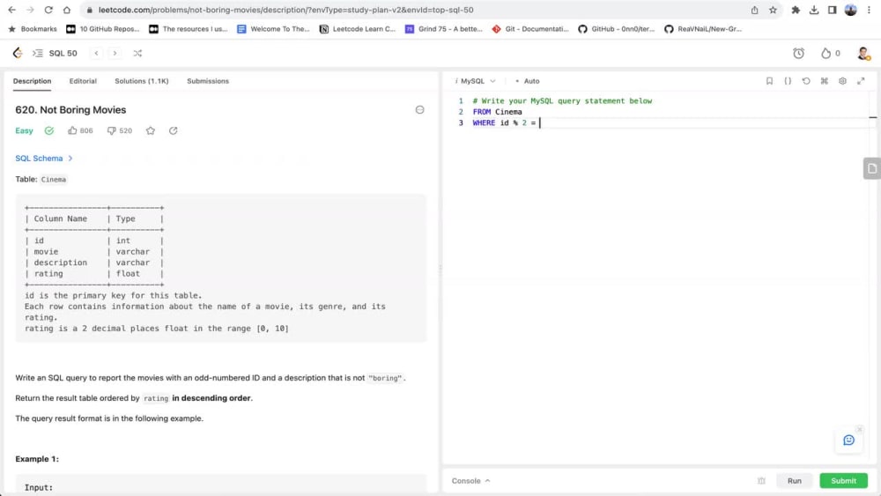Switch to the Description tab

pos(32,81)
